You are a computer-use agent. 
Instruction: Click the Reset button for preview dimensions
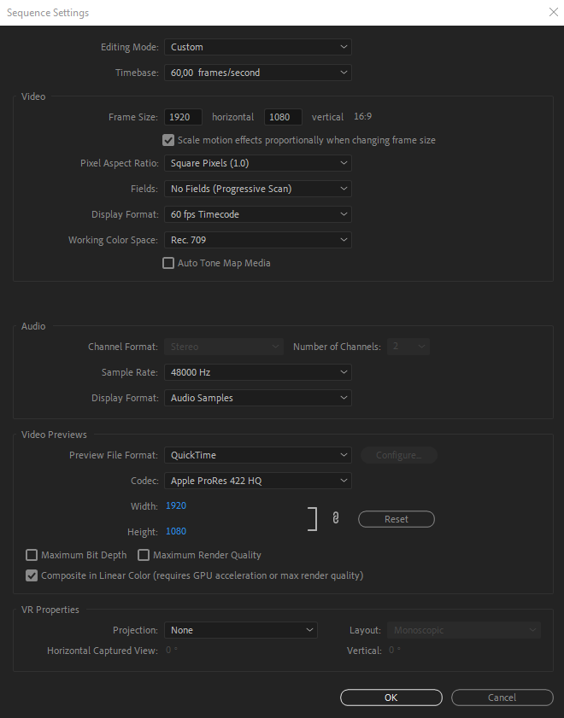396,518
